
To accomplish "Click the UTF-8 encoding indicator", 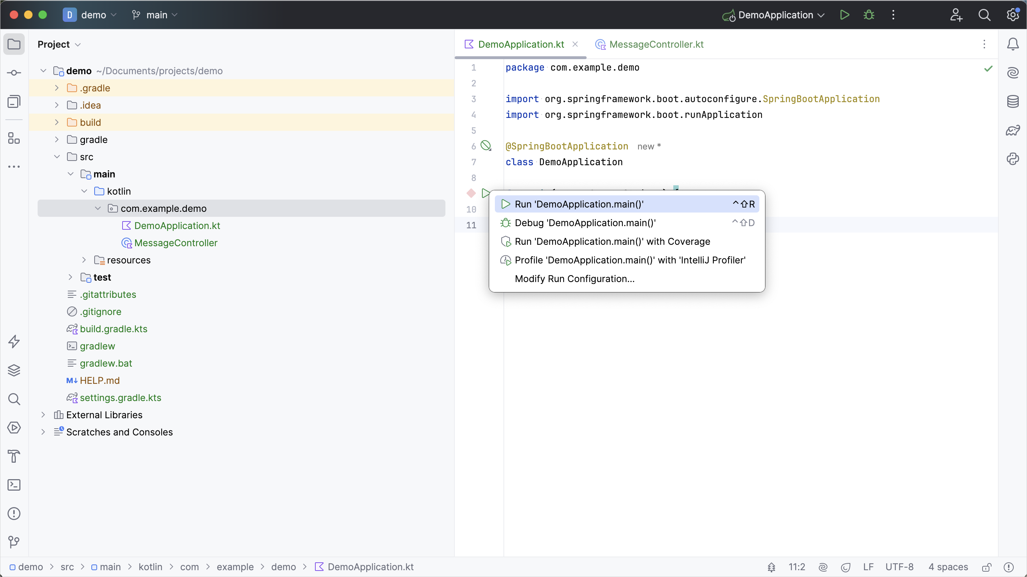I will click(900, 567).
